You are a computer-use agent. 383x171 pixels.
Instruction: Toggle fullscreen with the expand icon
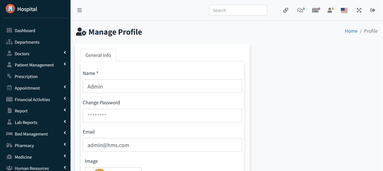click(x=359, y=10)
